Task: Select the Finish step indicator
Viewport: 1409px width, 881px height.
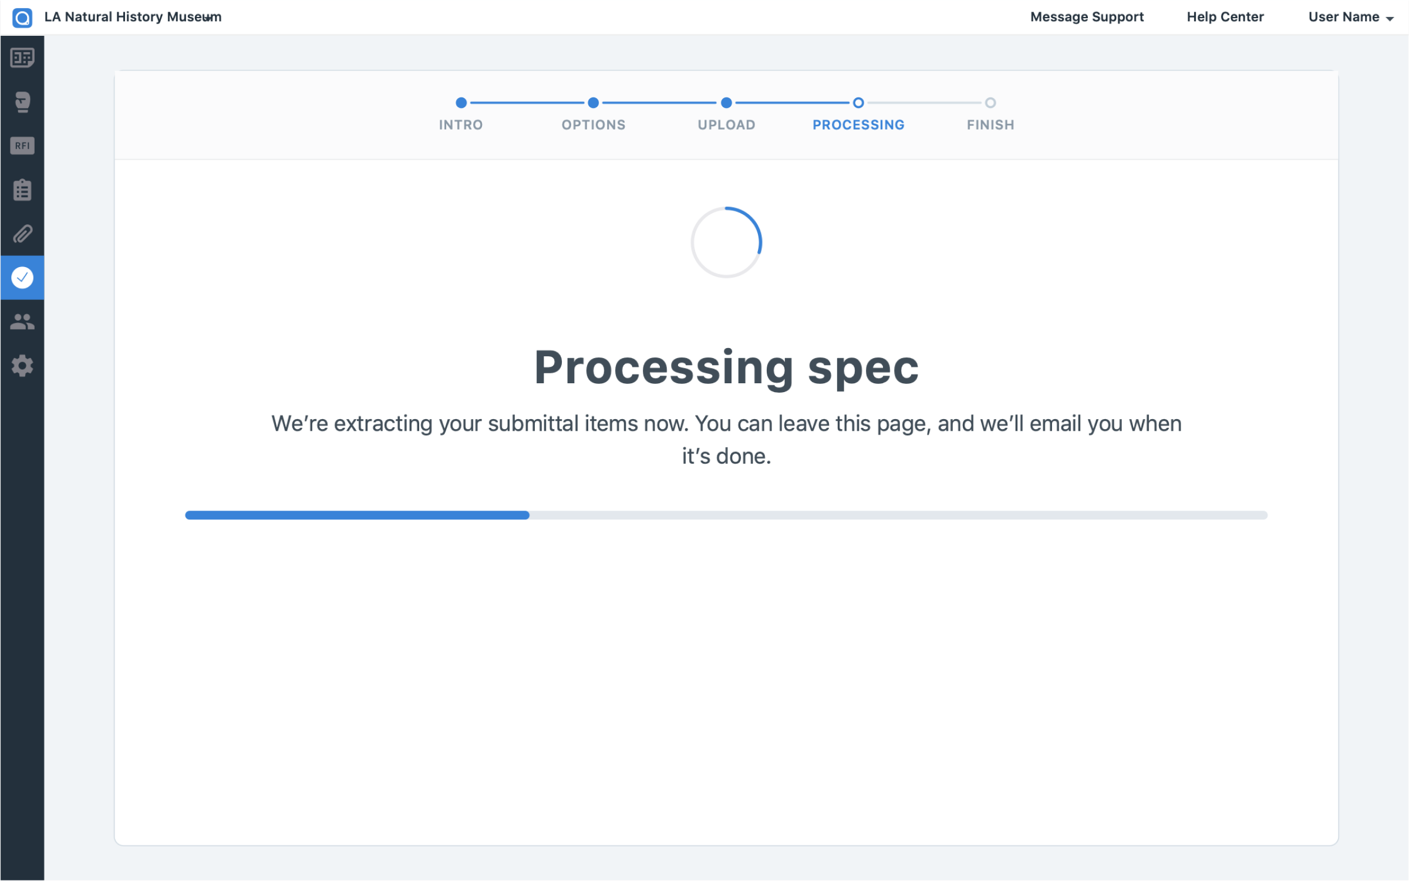Action: [x=990, y=103]
